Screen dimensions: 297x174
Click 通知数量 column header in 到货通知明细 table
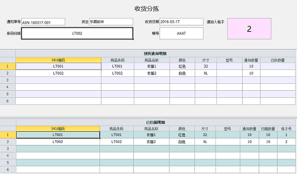point(251,60)
